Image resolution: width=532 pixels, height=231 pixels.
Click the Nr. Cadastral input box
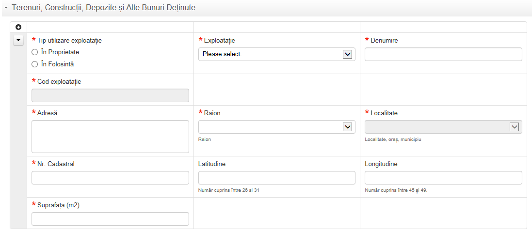click(x=110, y=178)
